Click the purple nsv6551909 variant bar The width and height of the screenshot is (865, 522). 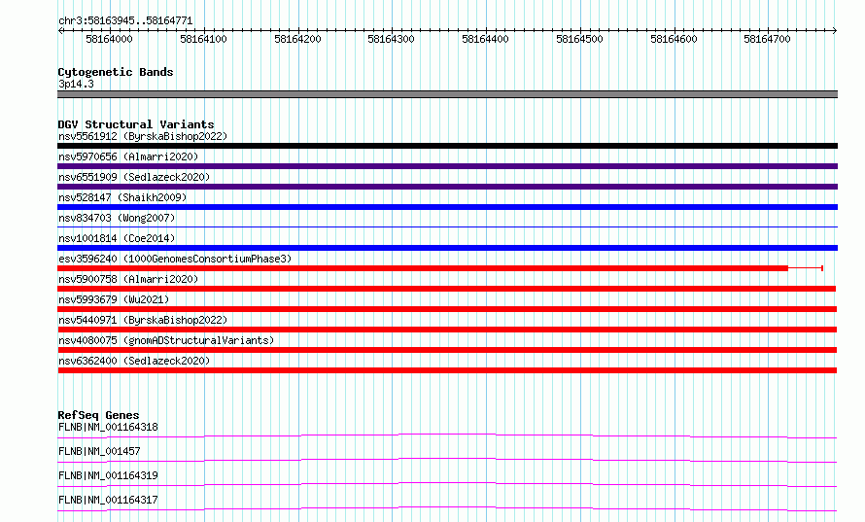point(447,187)
